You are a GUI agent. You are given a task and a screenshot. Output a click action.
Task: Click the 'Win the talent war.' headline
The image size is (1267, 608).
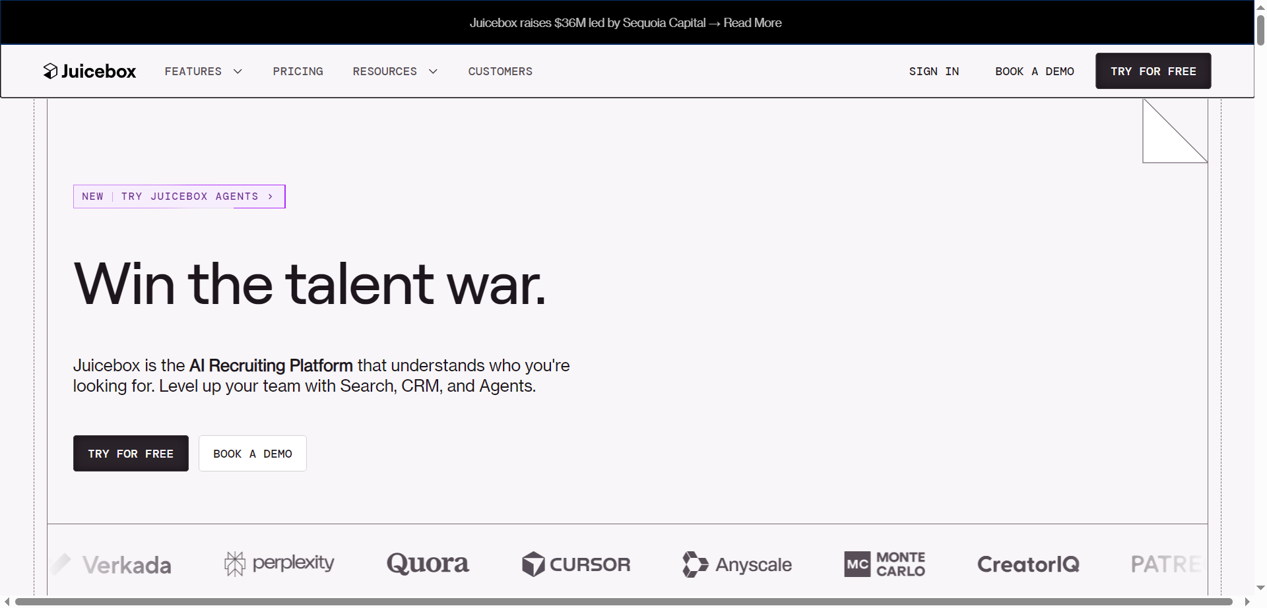pos(309,284)
